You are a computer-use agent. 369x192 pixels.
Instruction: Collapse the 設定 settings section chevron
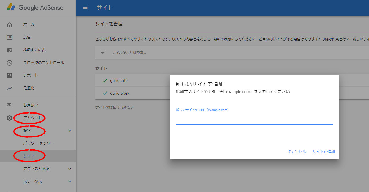pos(70,130)
